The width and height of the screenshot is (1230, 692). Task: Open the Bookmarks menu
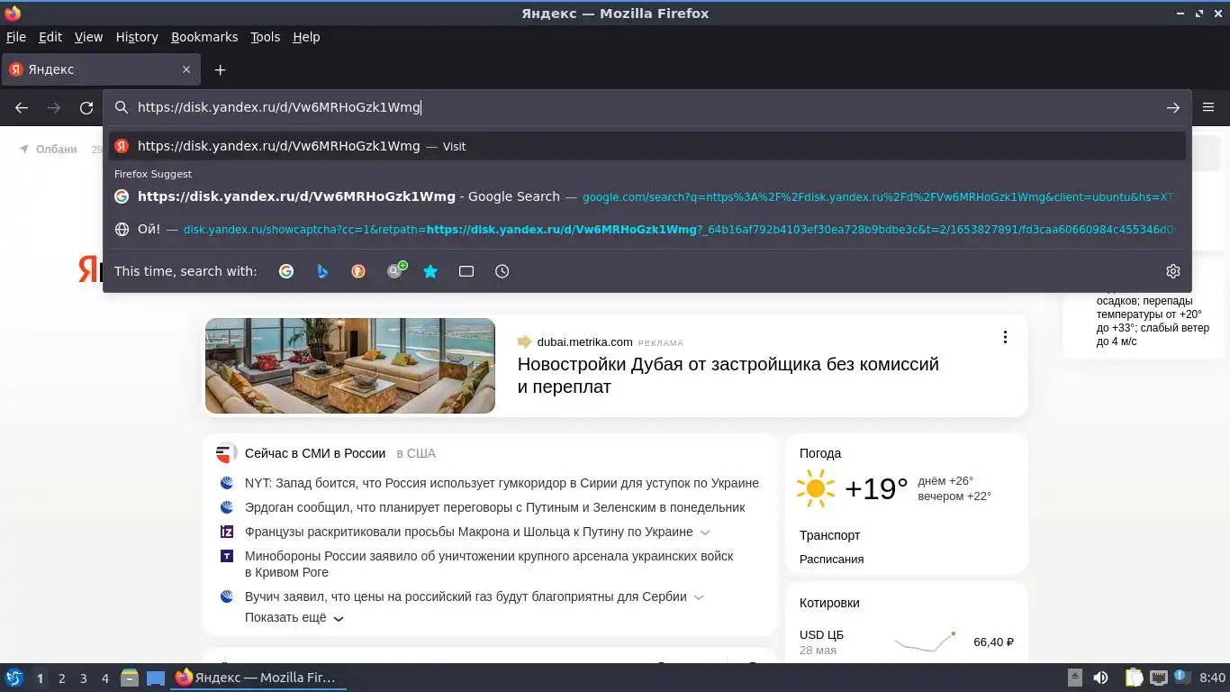click(x=204, y=37)
